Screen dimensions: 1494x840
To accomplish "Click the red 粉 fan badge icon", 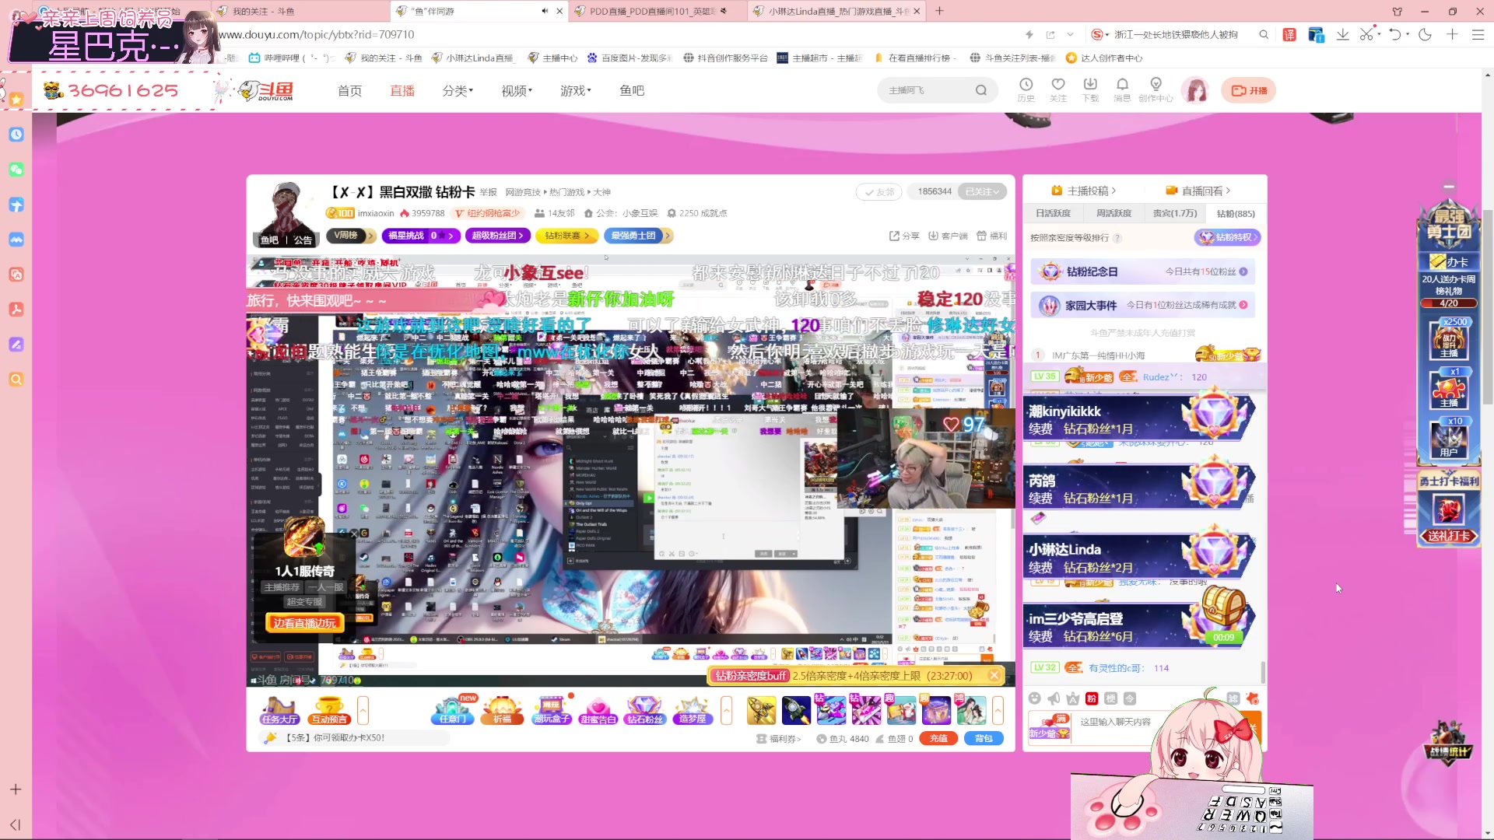I will 1092,698.
